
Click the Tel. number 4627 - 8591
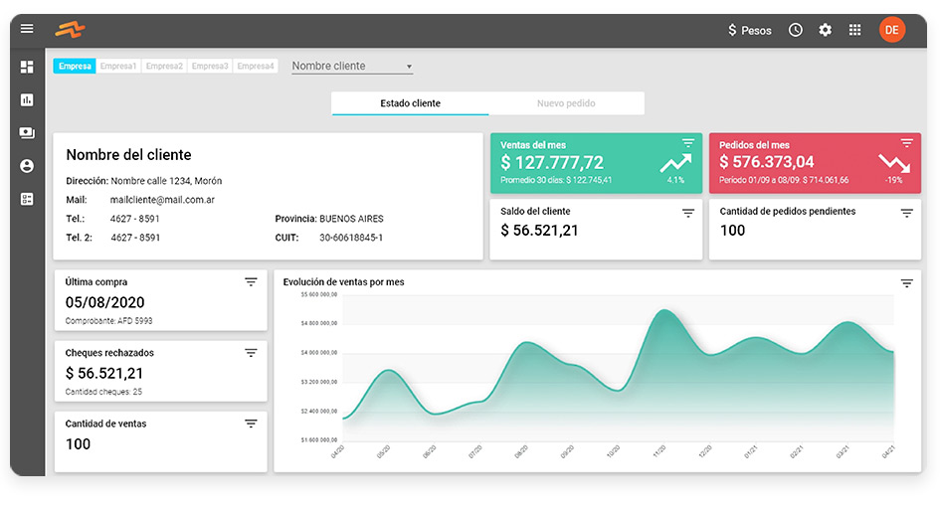(x=135, y=219)
